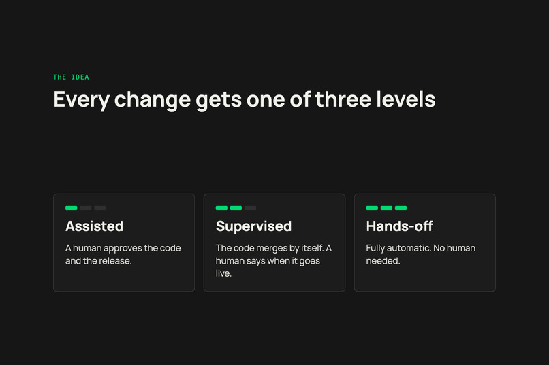Click the 'Fully automatic. No human needed' text
This screenshot has height=365, width=549.
click(420, 254)
